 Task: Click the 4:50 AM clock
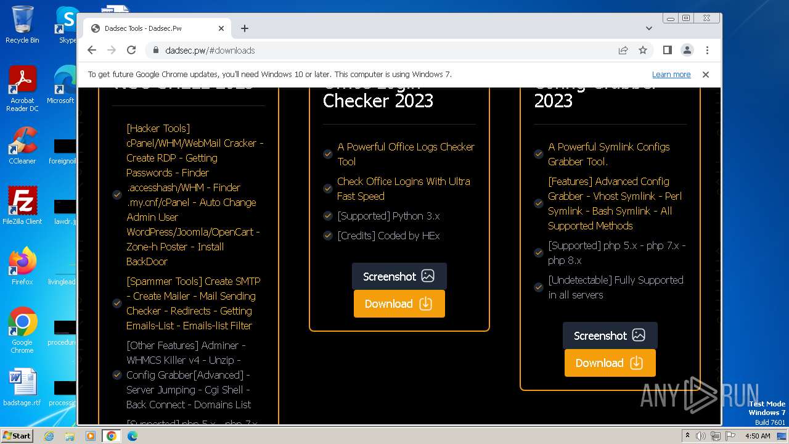[758, 436]
